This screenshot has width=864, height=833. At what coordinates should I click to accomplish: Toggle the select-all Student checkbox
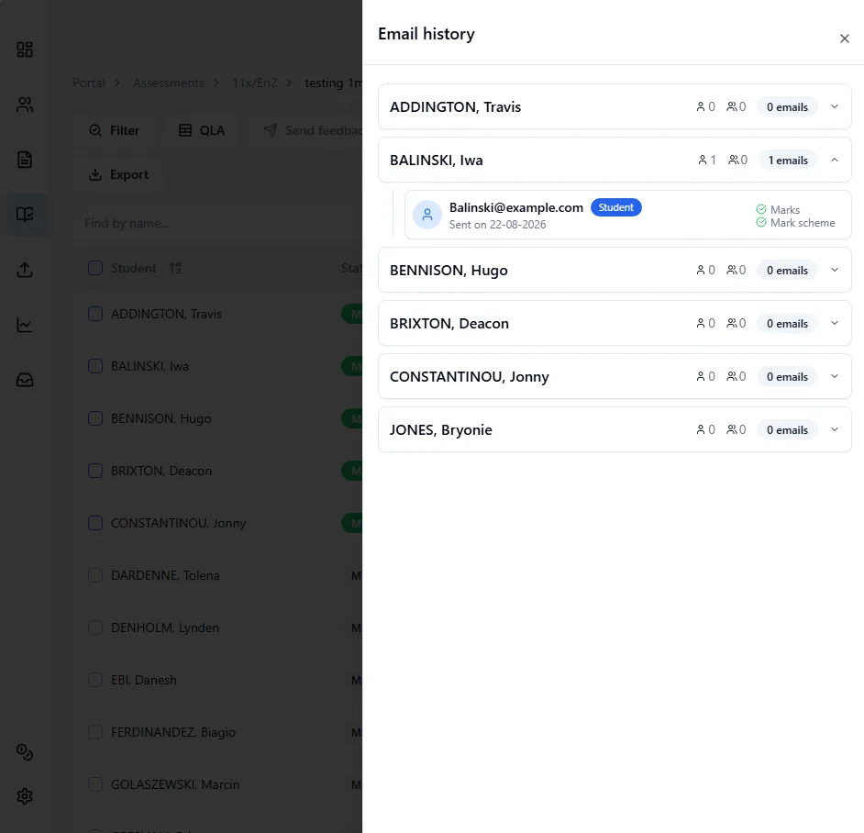pyautogui.click(x=95, y=268)
